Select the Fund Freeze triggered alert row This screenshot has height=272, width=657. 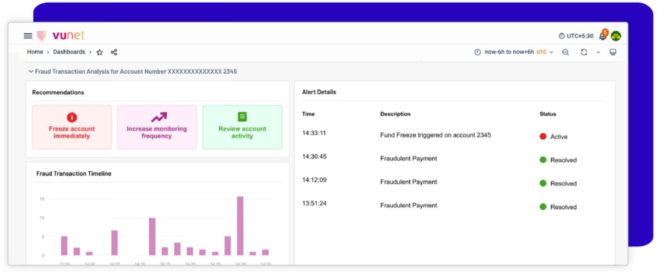point(435,135)
